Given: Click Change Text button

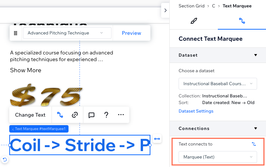Looking at the screenshot, I should pyautogui.click(x=30, y=115).
